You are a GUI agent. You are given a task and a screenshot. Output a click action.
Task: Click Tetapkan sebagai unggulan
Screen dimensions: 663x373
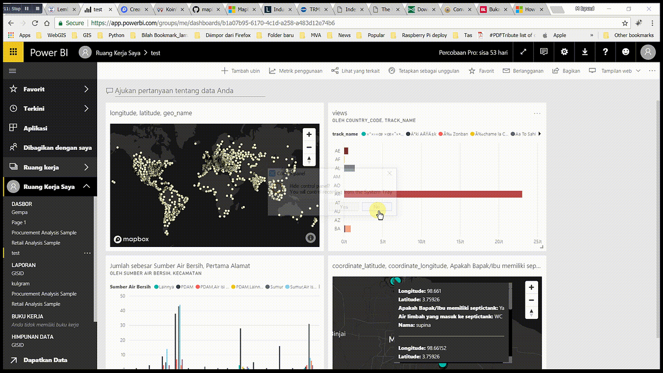(x=425, y=71)
